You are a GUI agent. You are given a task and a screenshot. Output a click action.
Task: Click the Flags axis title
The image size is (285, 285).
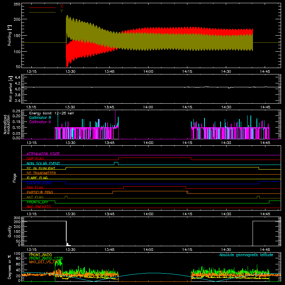[14, 178]
